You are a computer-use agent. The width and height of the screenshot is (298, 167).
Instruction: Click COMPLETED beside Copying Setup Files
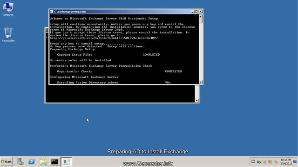(151, 55)
